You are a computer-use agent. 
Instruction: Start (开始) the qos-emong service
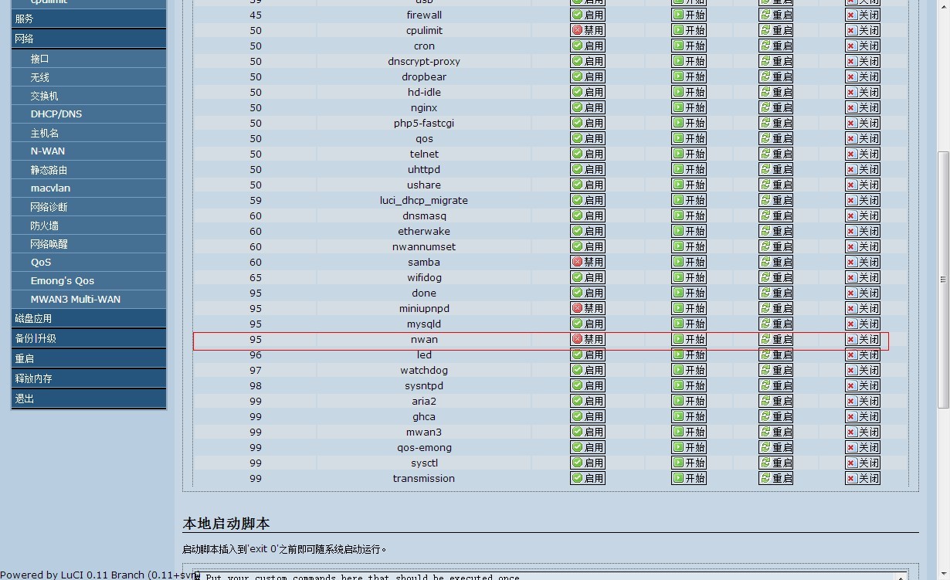coord(689,447)
